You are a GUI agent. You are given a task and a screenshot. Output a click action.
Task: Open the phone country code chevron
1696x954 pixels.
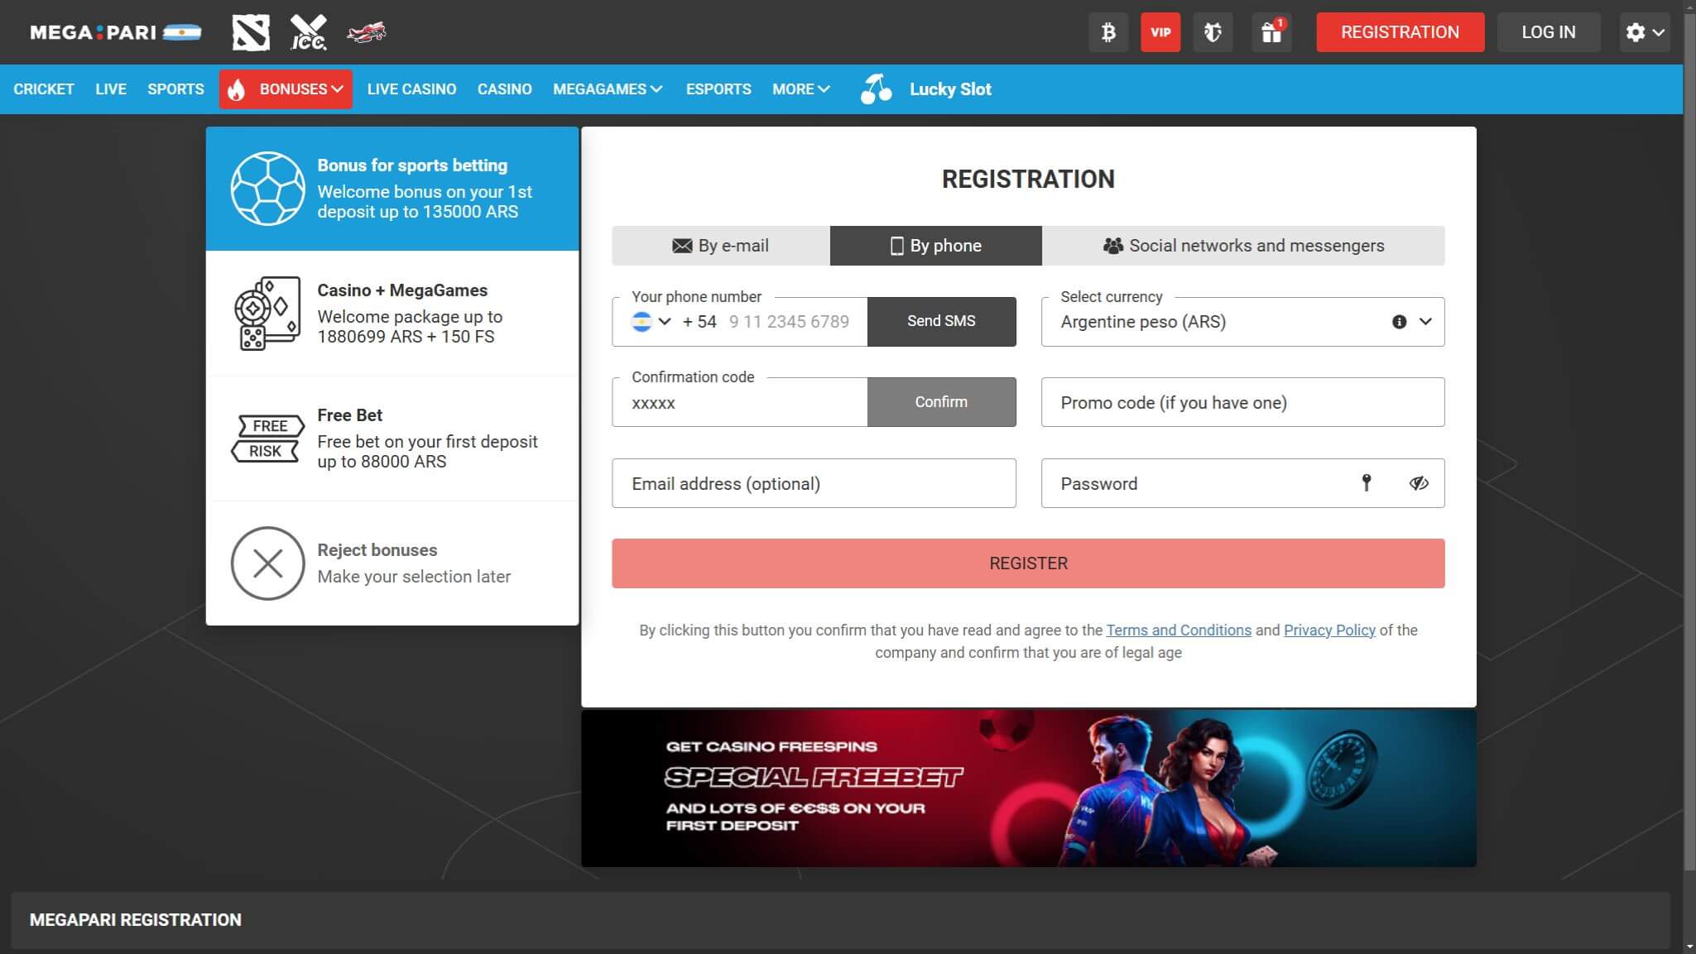click(665, 322)
